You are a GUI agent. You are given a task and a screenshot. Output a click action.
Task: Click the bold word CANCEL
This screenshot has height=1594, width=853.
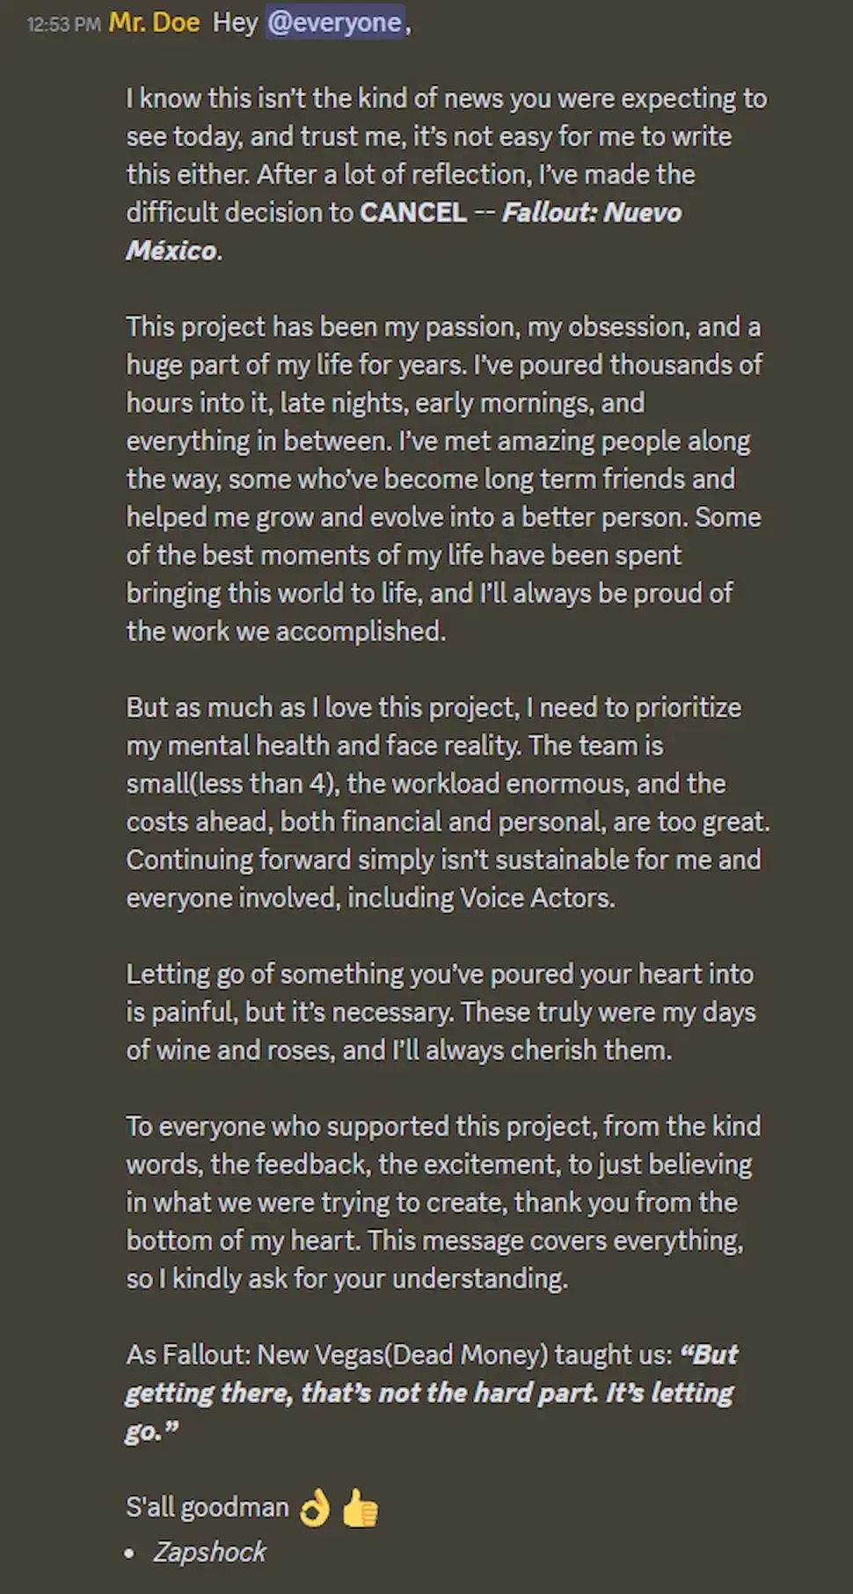413,213
